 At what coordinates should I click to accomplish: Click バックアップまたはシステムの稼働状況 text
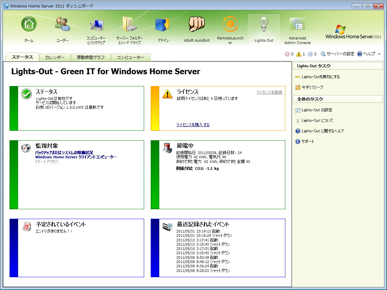point(64,152)
